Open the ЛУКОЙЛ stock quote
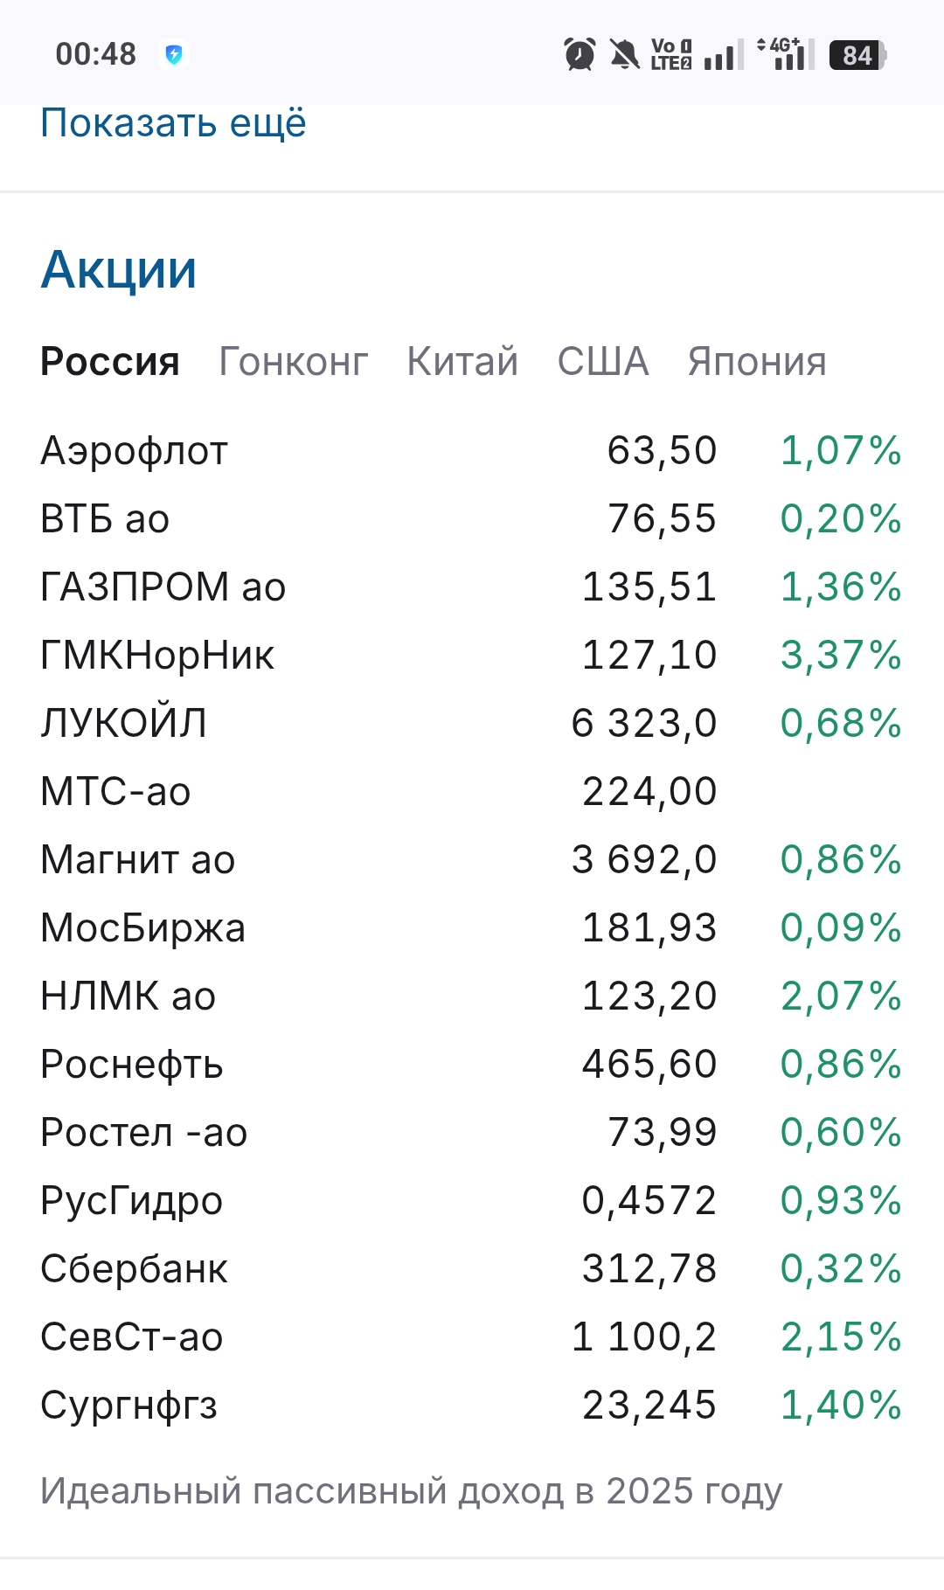 pos(124,724)
